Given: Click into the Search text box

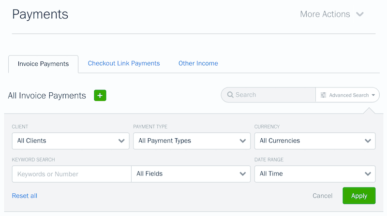Looking at the screenshot, I should (x=273, y=95).
